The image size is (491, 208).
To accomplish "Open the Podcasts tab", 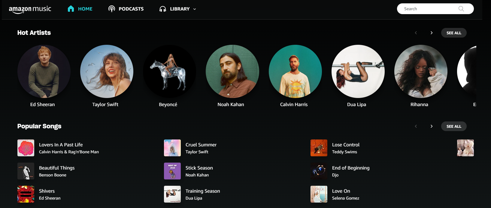I will (131, 9).
